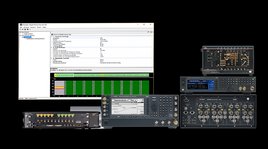268x149 pixels.
Task: Open the Control menu
Action: coord(26,27)
